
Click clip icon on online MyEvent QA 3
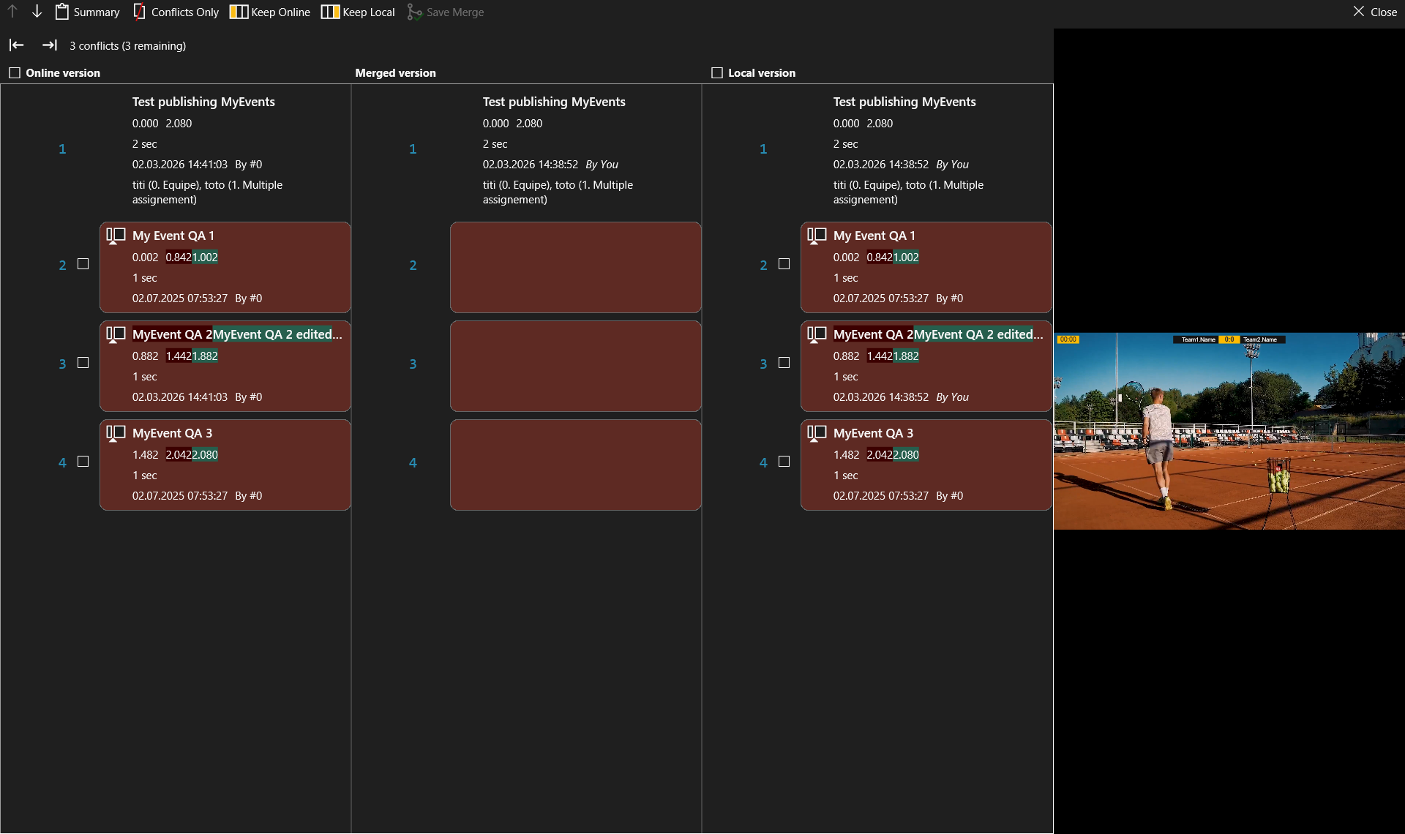click(x=116, y=433)
